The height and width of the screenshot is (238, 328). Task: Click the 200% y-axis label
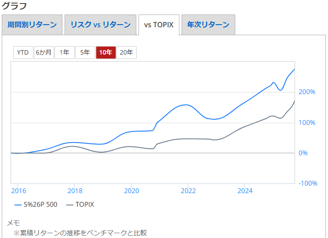click(307, 92)
